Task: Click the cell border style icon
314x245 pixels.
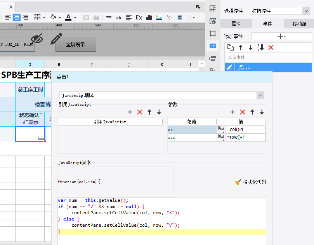Action: (37, 17)
